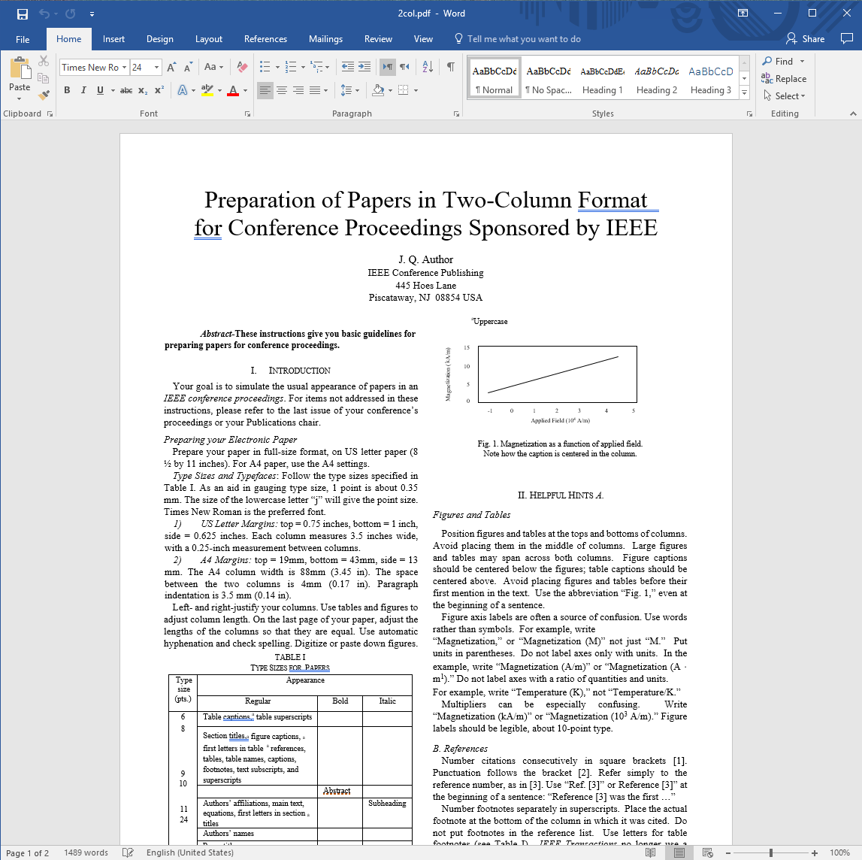Viewport: 862px width, 860px height.
Task: Apply the No Spacing style
Action: click(x=549, y=80)
